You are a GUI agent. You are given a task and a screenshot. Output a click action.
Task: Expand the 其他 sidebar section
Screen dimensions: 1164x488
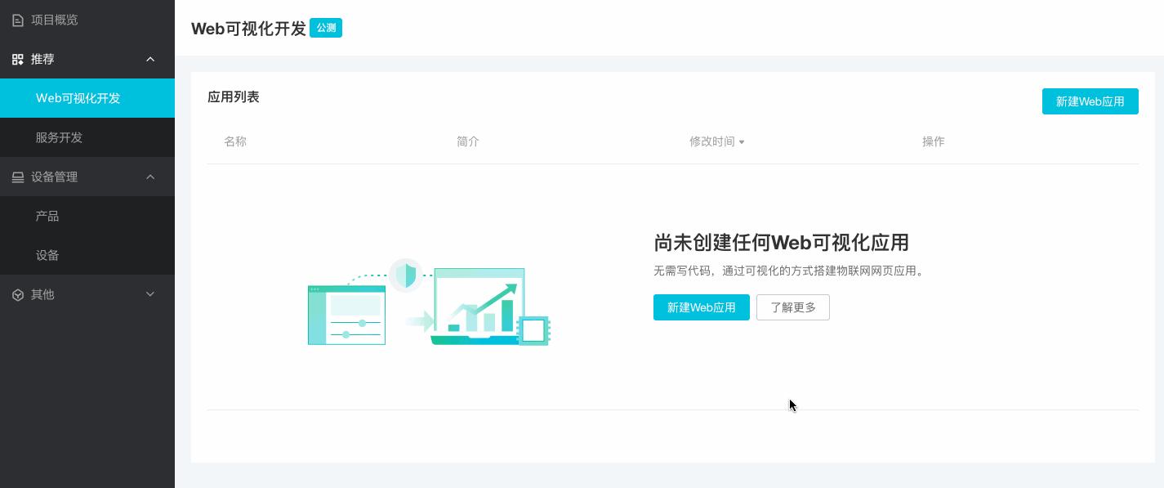[x=150, y=294]
